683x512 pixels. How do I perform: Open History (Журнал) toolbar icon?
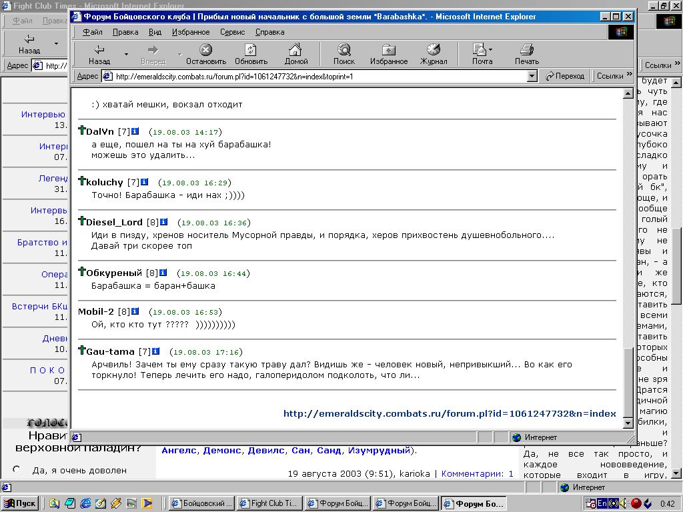click(x=434, y=55)
